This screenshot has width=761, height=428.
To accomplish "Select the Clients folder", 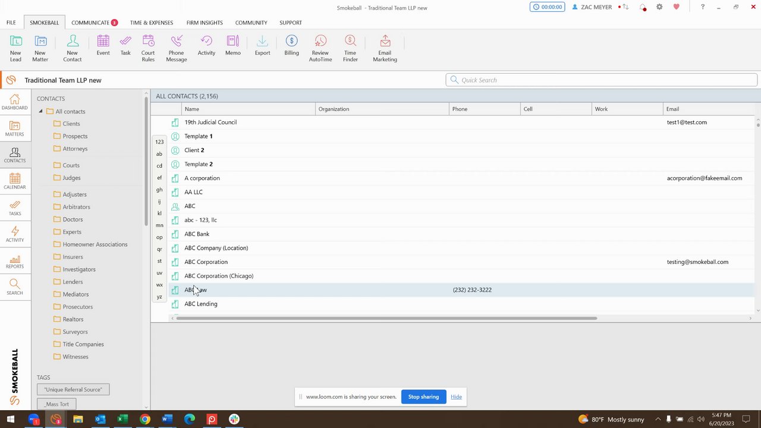I will [x=67, y=124].
